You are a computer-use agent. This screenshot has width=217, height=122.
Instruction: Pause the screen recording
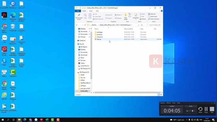click(206, 110)
